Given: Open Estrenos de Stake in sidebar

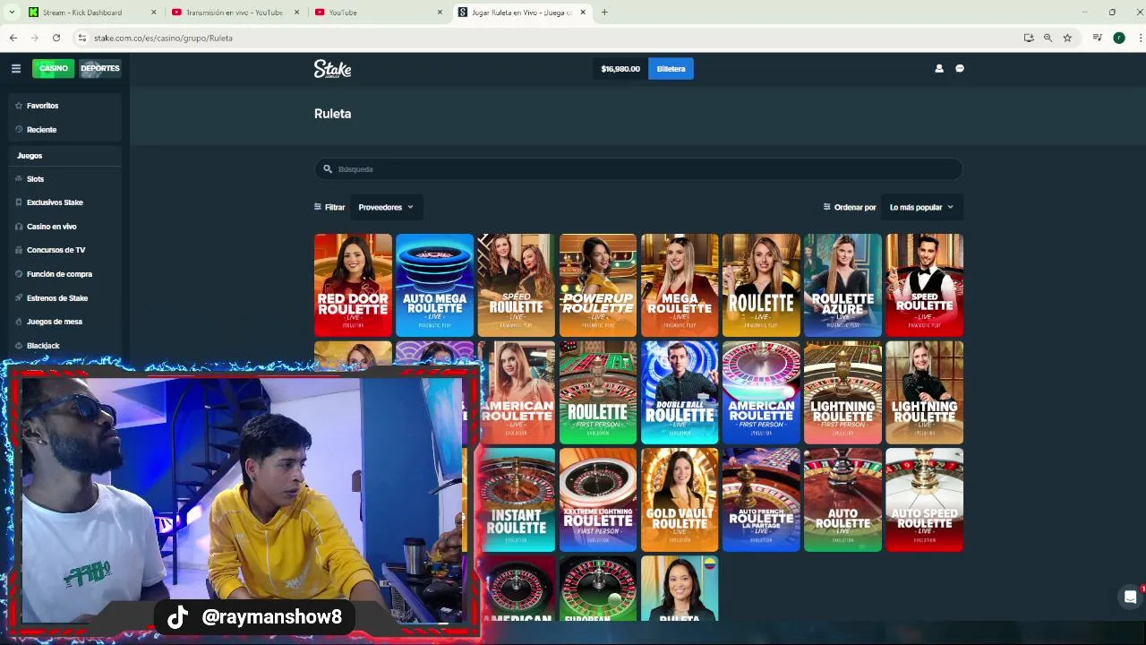Looking at the screenshot, I should pyautogui.click(x=57, y=298).
